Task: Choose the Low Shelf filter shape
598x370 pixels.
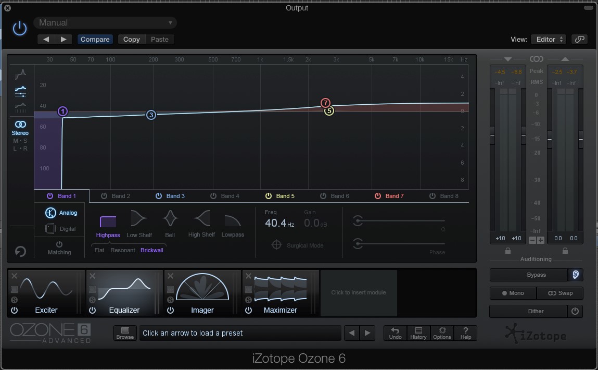Action: tap(139, 224)
